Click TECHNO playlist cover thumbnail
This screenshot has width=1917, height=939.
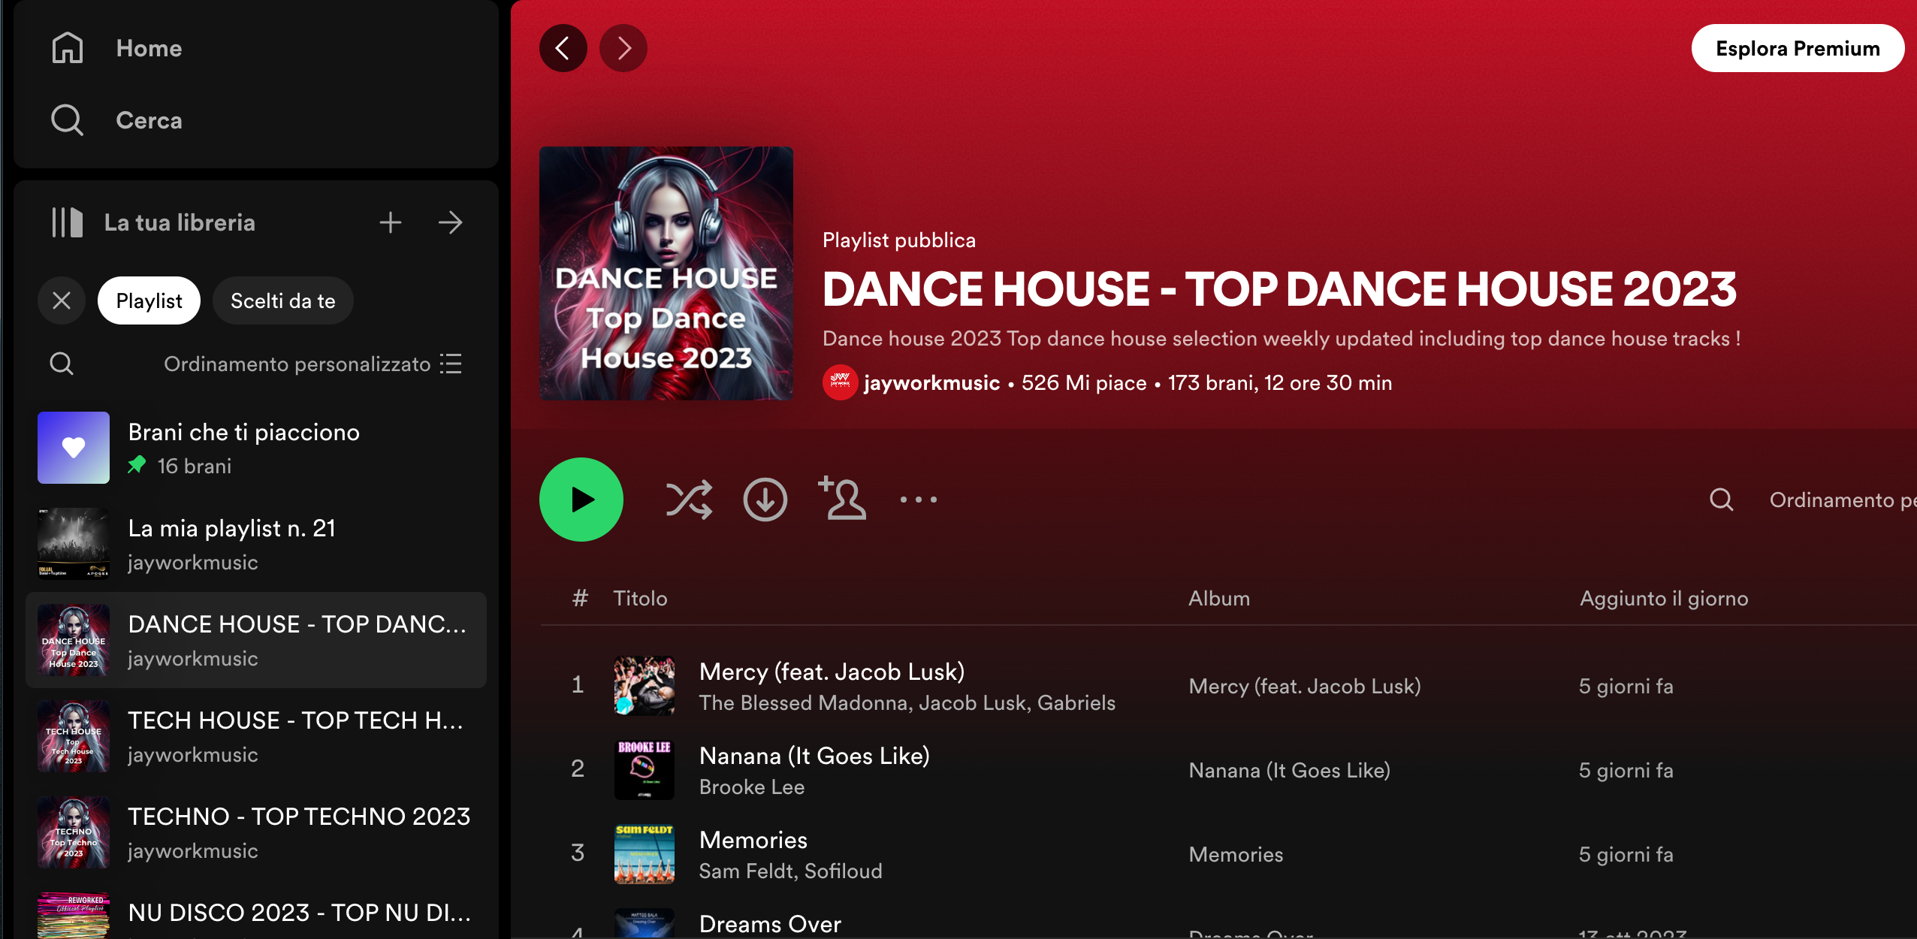(74, 832)
